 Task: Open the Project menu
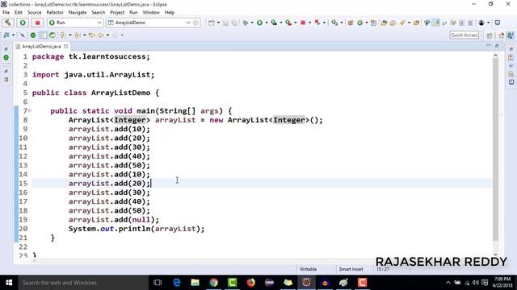[117, 13]
